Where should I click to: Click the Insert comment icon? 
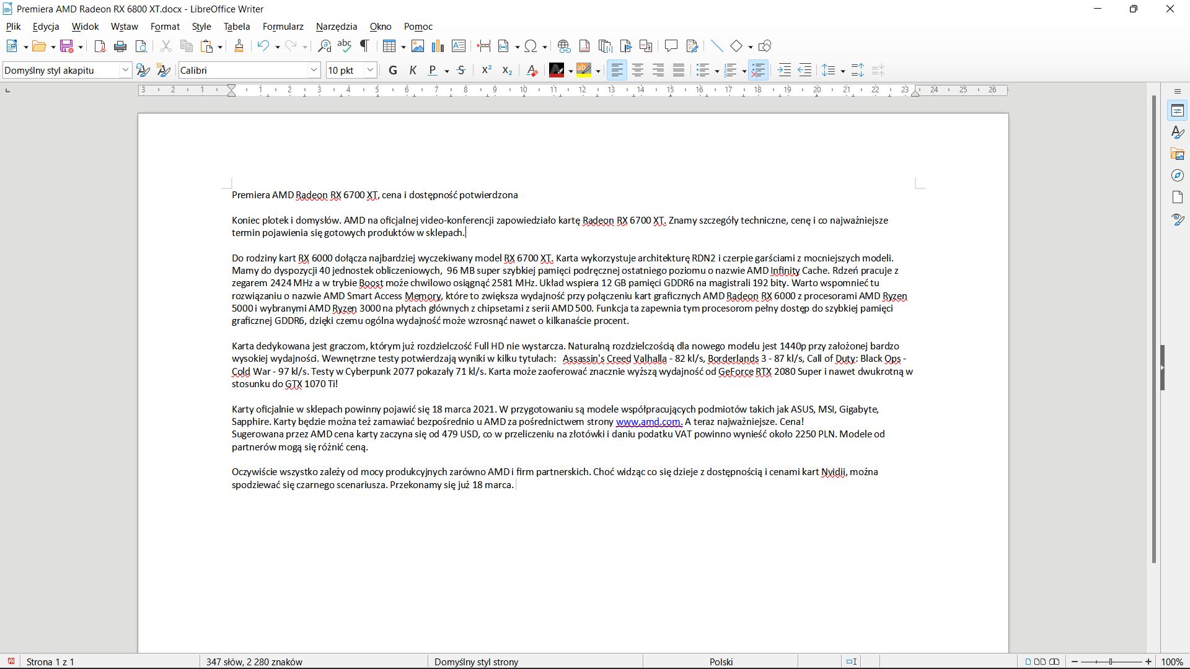click(671, 46)
